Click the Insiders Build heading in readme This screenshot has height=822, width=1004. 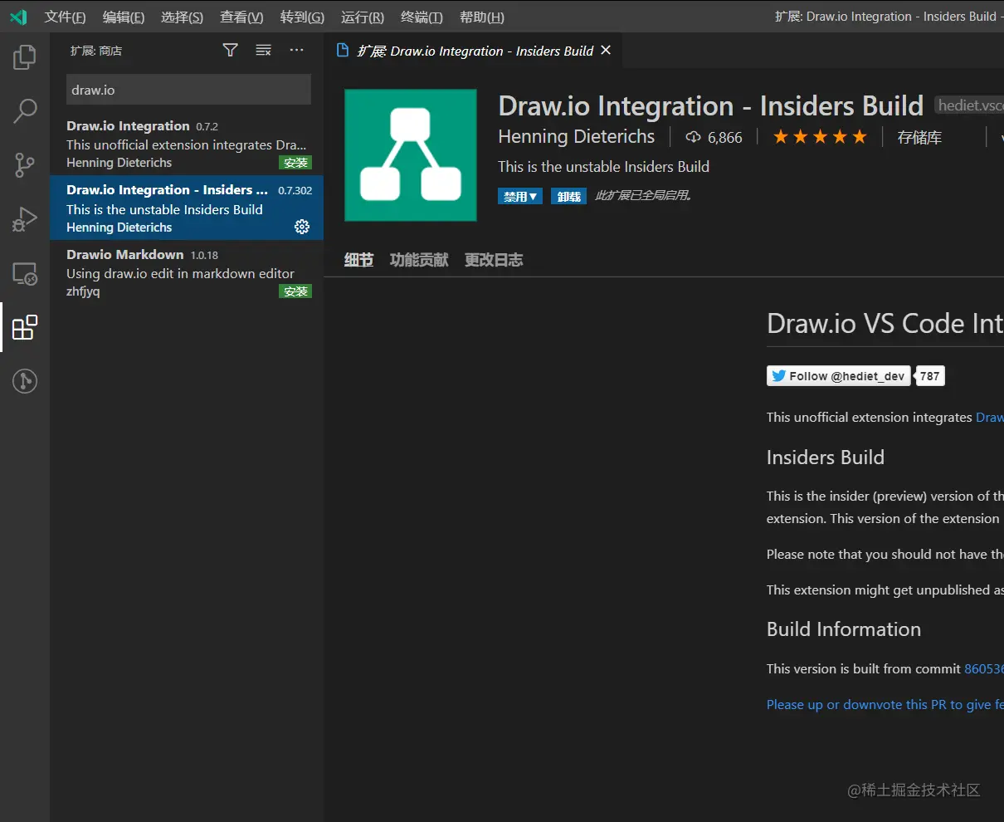click(826, 457)
